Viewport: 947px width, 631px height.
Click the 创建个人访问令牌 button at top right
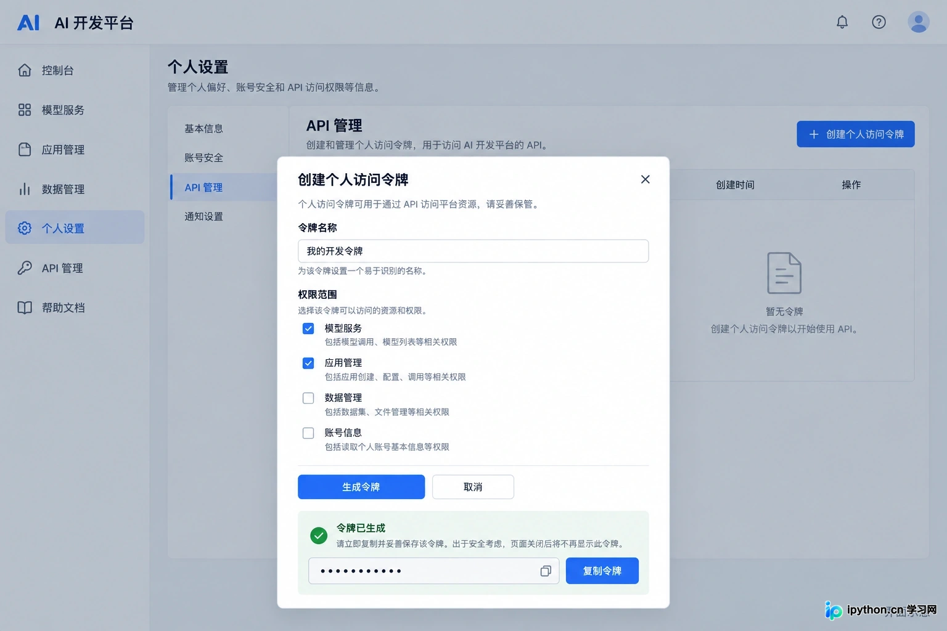(x=855, y=134)
